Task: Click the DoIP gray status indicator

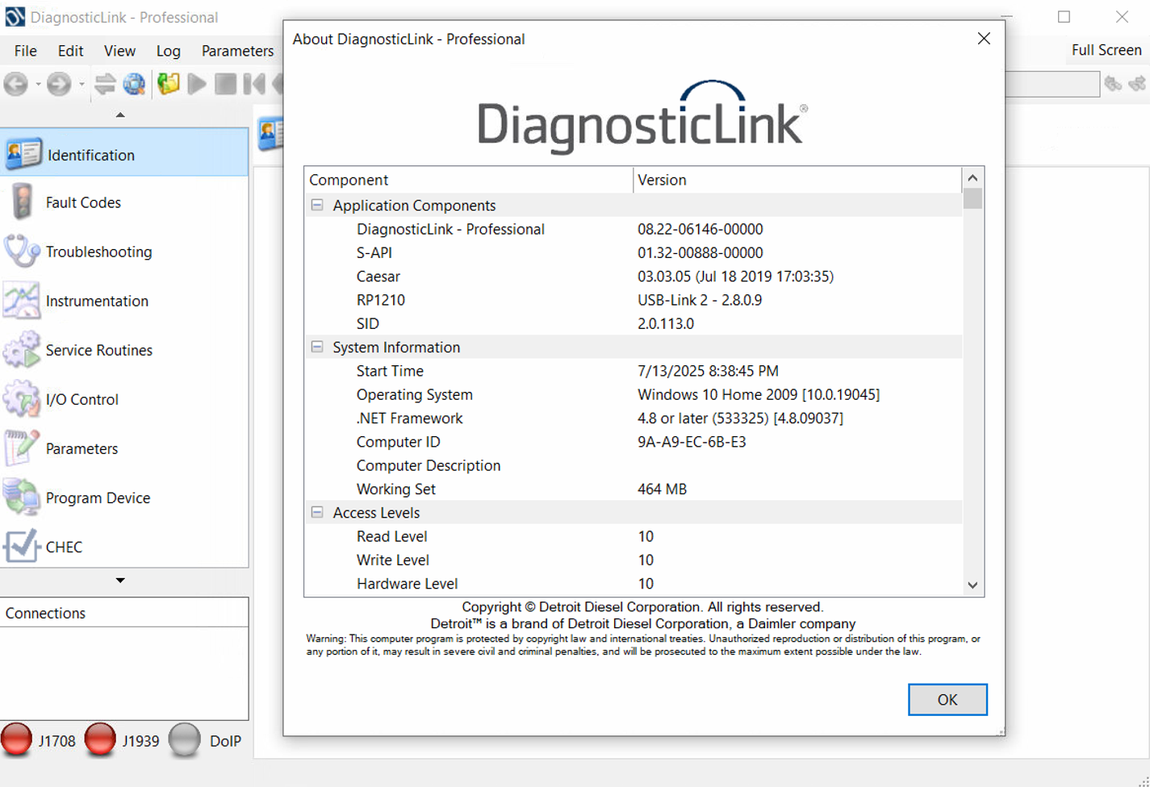Action: pyautogui.click(x=184, y=740)
